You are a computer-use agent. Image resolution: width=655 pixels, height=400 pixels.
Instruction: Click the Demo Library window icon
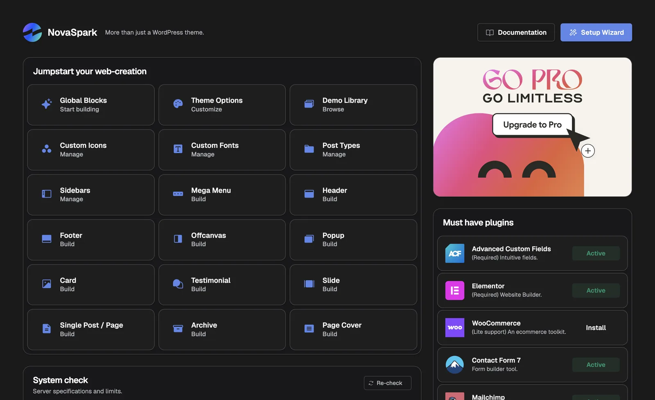pyautogui.click(x=309, y=104)
